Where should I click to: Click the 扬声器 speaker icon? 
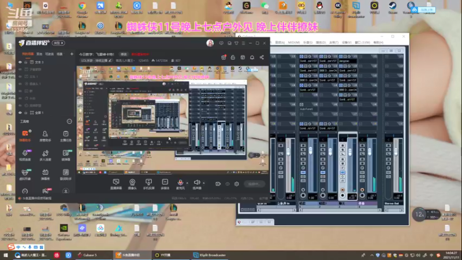pyautogui.click(x=196, y=183)
